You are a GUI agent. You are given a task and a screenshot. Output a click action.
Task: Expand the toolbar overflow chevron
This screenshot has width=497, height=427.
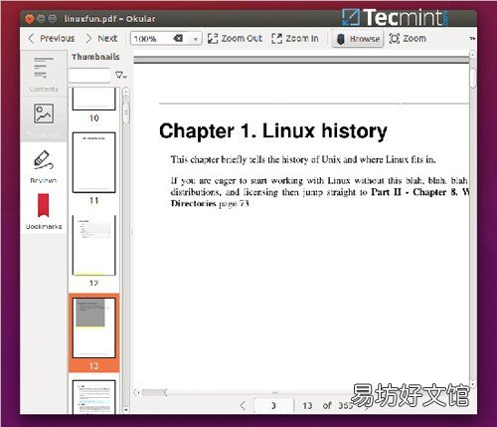472,39
